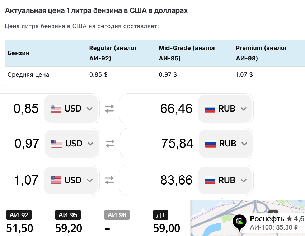Swap currencies in the 0,85 USD row

coord(109,109)
